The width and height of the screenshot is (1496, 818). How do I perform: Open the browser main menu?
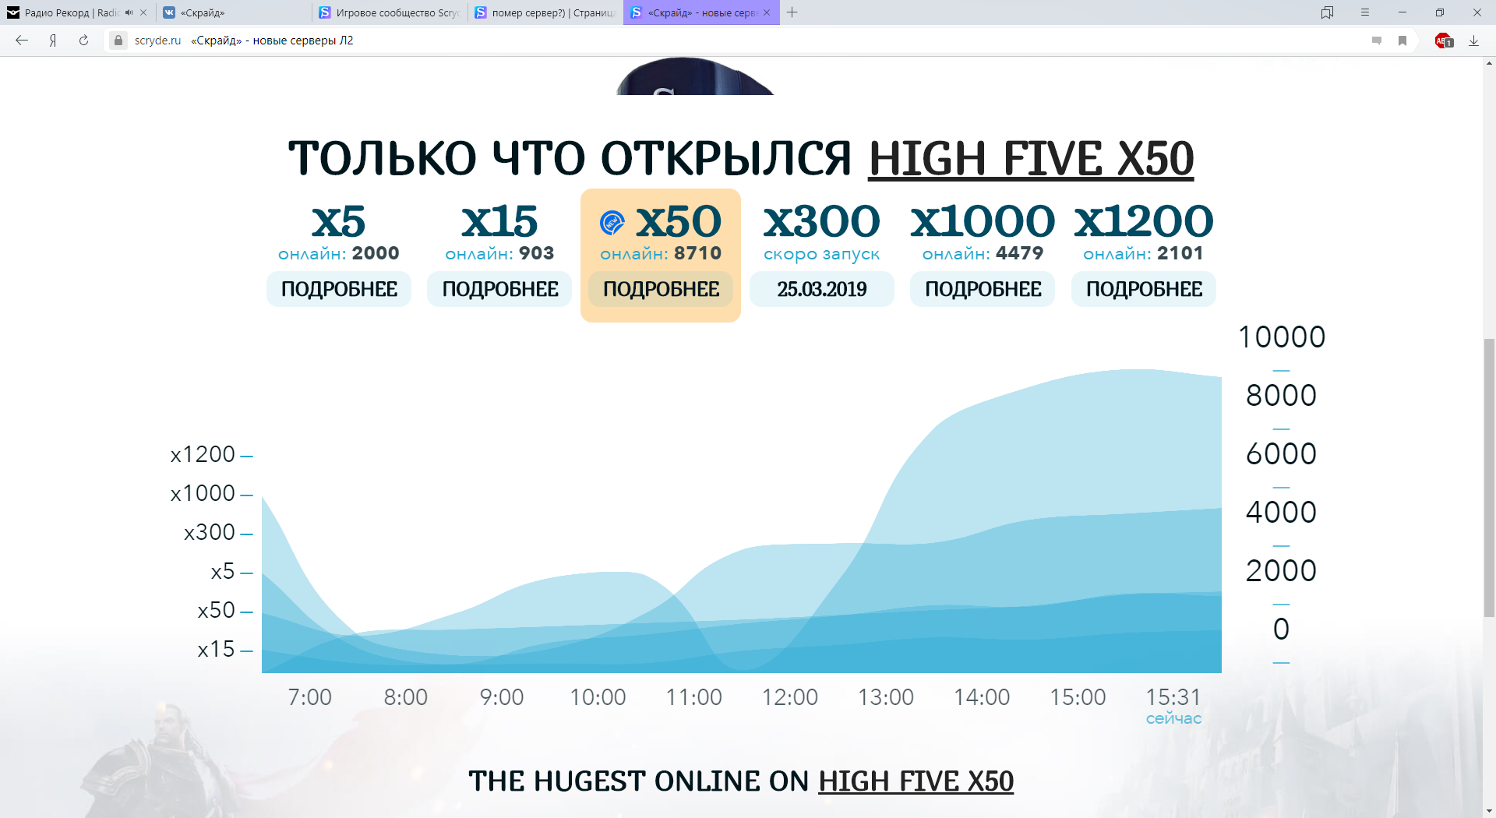point(1365,12)
